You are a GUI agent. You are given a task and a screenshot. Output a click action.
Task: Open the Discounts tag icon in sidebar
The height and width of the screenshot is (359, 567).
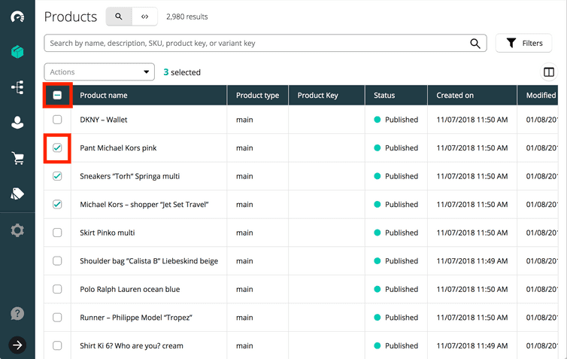coord(17,194)
